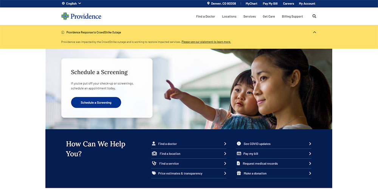Click the info icon in the yellow banner
This screenshot has width=378, height=189.
[63, 32]
